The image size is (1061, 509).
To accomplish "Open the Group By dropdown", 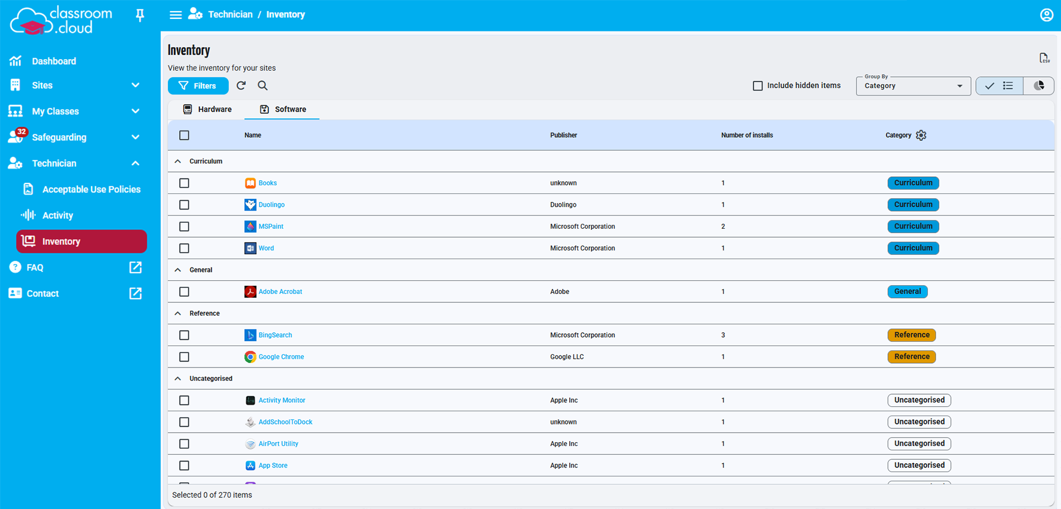I will pos(912,86).
